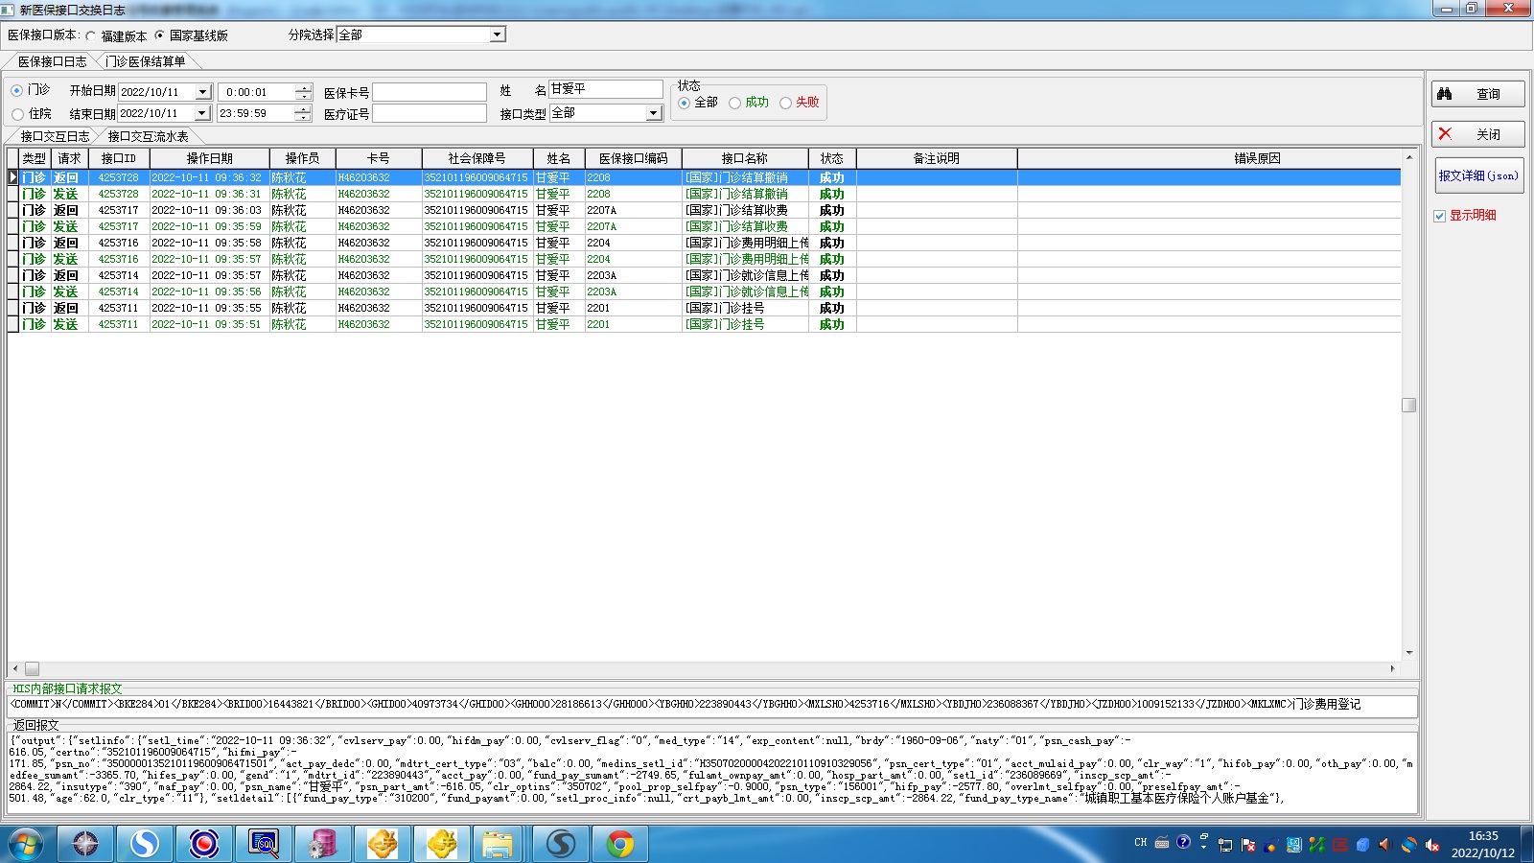Image resolution: width=1534 pixels, height=863 pixels.
Task: Open the compass star taskbar app
Action: coord(85,844)
